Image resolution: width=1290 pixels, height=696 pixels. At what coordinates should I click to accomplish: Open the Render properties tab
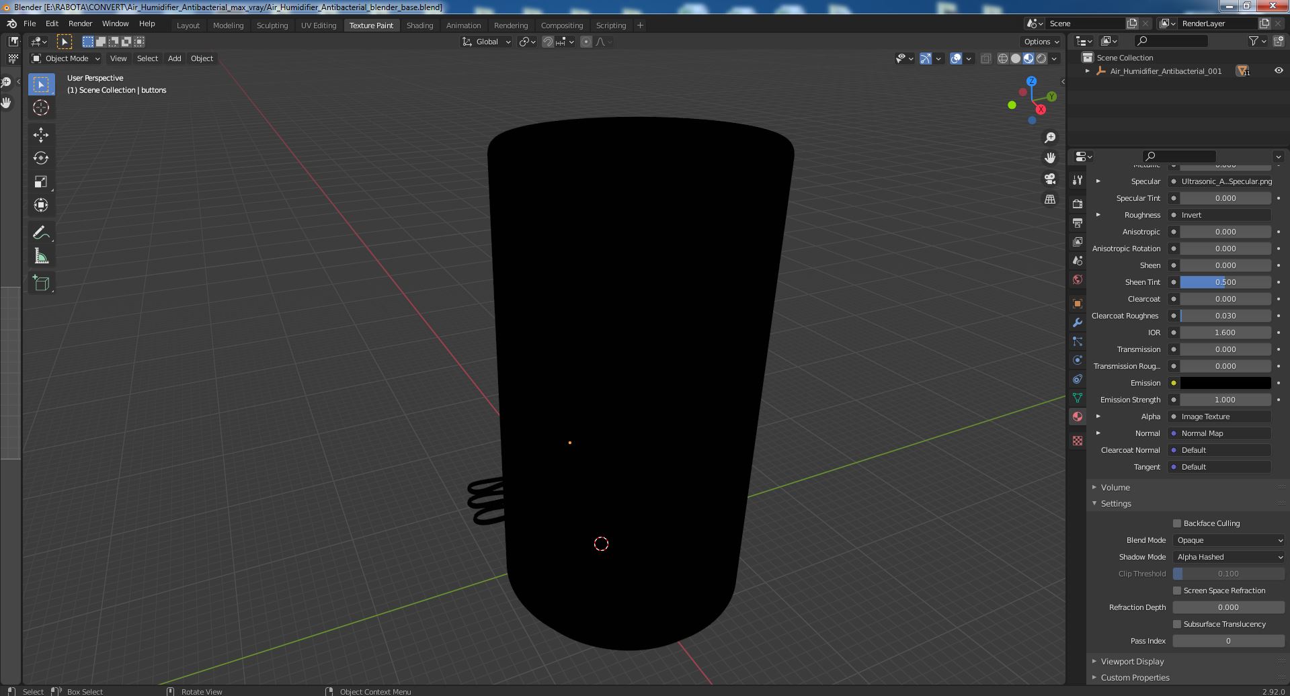[x=1078, y=204]
